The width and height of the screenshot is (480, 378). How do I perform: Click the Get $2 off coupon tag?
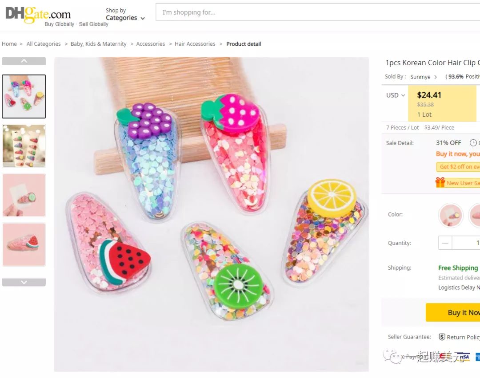pos(459,167)
